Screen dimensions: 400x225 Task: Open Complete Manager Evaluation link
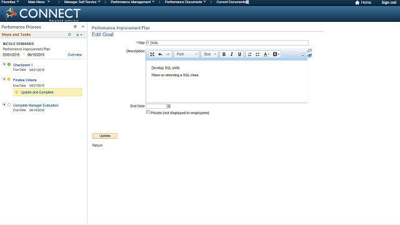(36, 106)
